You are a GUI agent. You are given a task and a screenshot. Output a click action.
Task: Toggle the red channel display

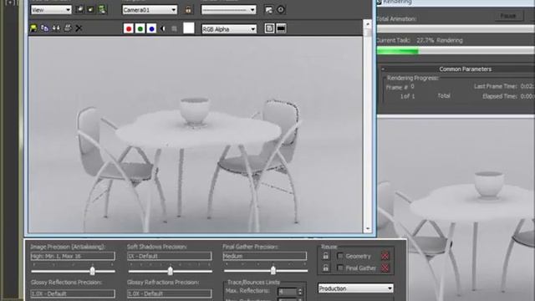click(x=129, y=28)
